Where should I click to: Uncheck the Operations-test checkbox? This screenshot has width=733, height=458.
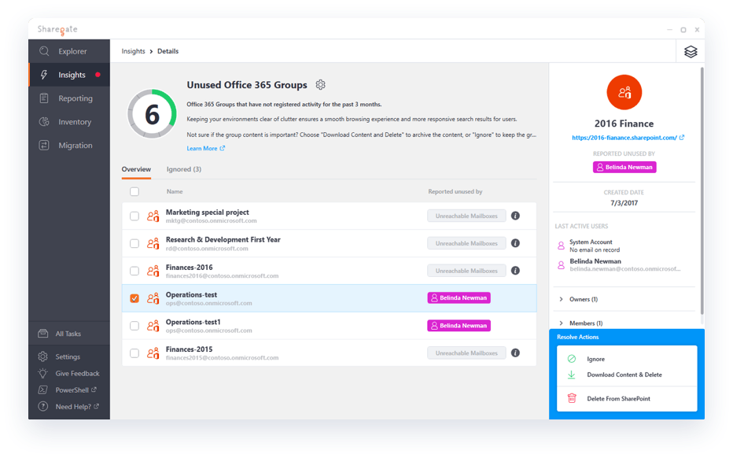click(134, 298)
